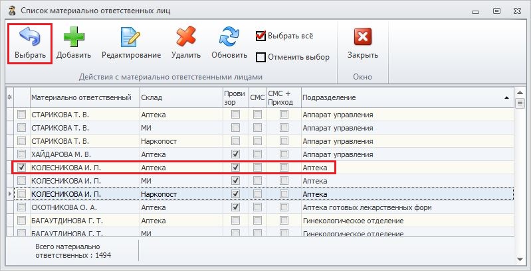This screenshot has height=271, width=531.
Task: Click the scrollbar up arrow
Action: point(521,93)
